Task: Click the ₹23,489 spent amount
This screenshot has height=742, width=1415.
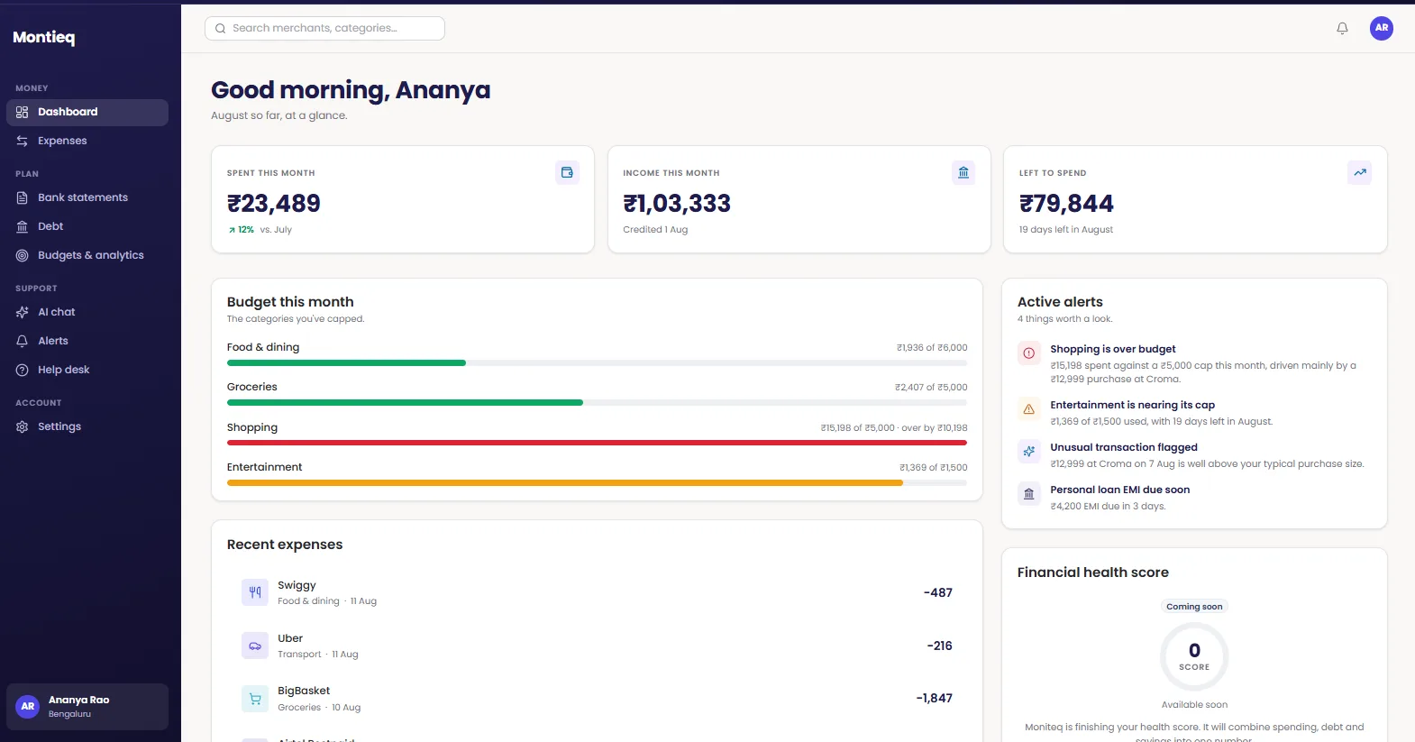Action: click(274, 204)
